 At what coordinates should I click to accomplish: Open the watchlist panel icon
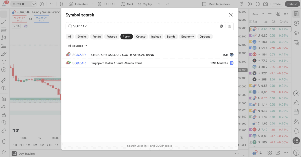click(x=296, y=14)
